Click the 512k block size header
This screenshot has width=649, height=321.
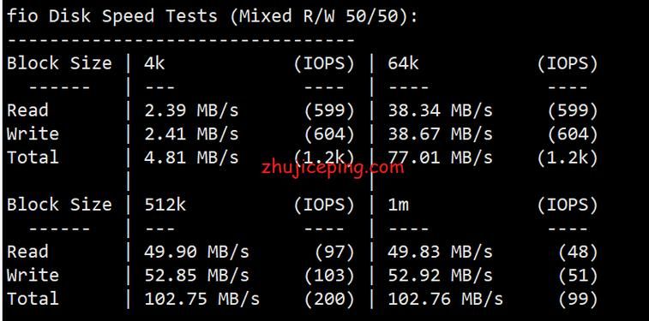[x=165, y=205]
